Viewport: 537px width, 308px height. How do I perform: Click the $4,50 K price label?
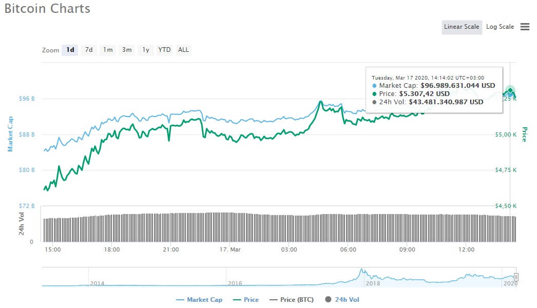506,206
